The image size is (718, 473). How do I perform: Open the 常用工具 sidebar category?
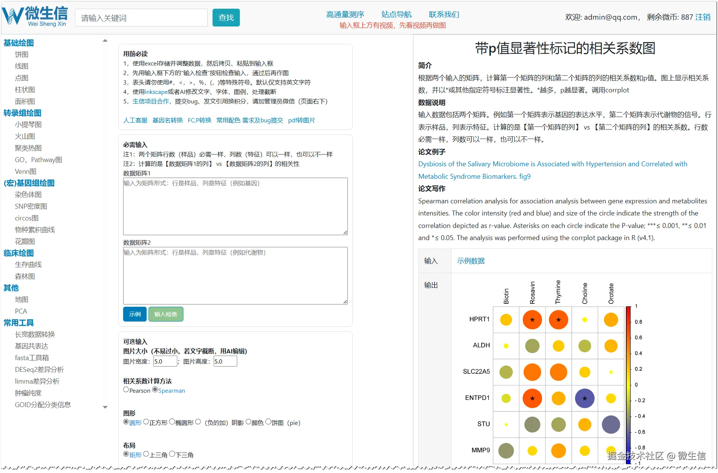coord(19,323)
